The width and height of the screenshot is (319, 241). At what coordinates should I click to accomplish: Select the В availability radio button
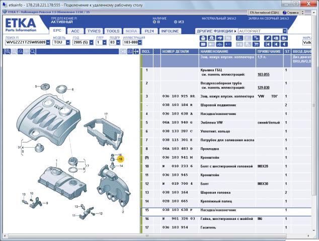154,22
